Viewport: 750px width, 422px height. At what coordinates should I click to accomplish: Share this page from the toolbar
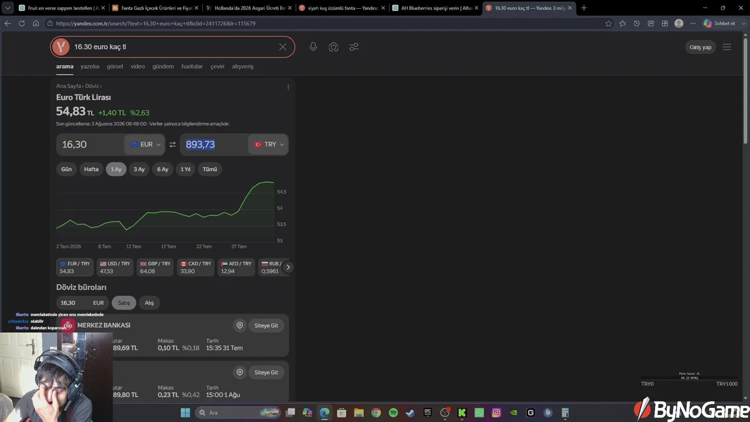(650, 23)
